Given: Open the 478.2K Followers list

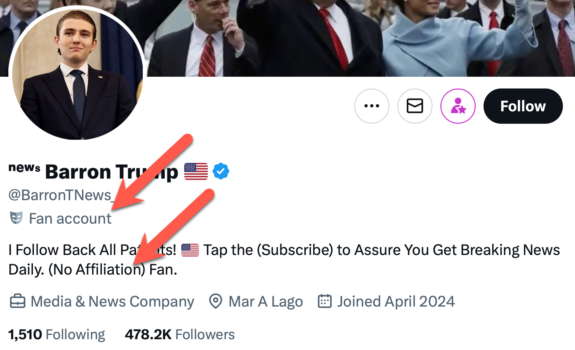Looking at the screenshot, I should pyautogui.click(x=180, y=334).
